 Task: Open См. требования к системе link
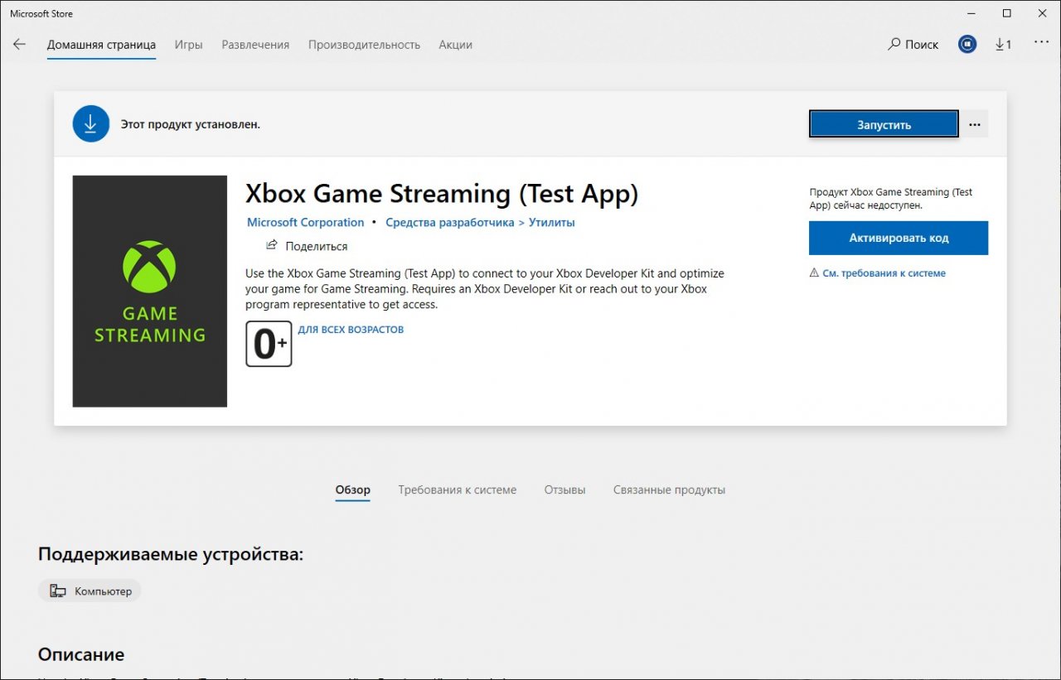point(884,272)
